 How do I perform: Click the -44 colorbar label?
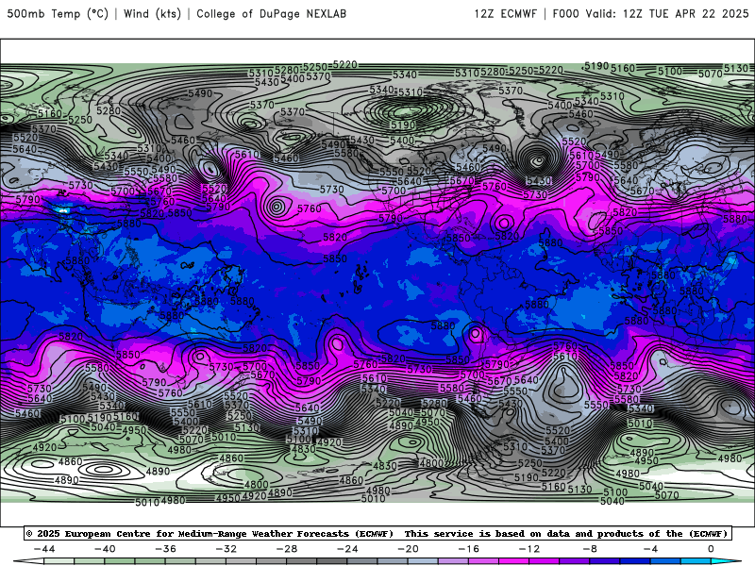tap(44, 549)
